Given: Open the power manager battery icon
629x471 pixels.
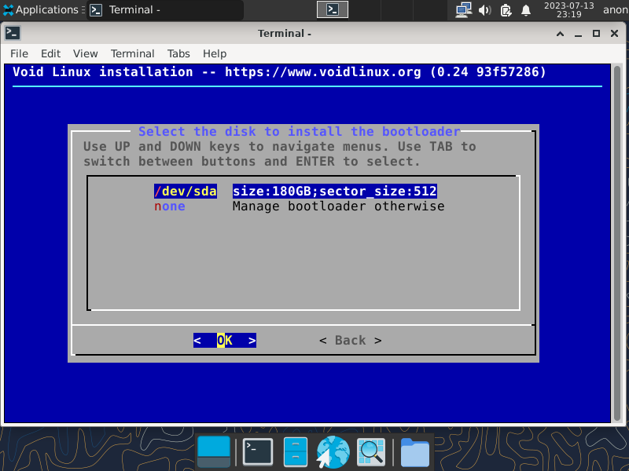Looking at the screenshot, I should click(506, 10).
